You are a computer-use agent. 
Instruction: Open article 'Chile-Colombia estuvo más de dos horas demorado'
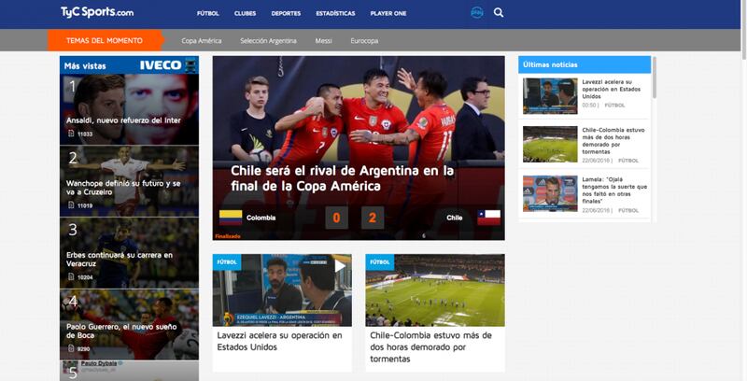430,346
